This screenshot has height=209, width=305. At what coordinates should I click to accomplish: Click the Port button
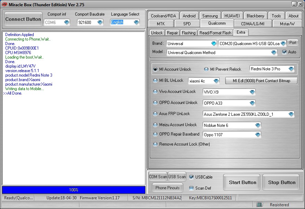(293, 43)
